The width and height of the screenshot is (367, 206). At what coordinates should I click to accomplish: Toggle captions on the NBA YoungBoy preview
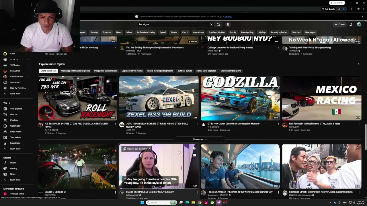pyautogui.click(x=194, y=155)
